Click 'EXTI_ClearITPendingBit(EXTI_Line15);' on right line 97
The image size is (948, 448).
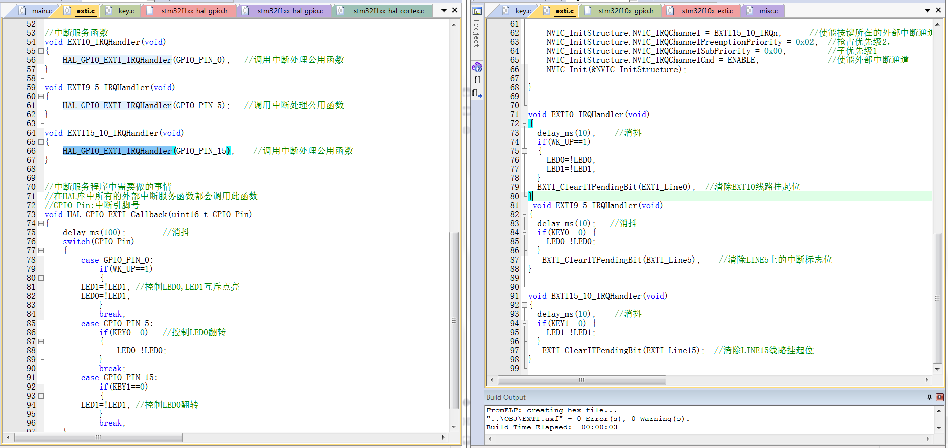click(623, 350)
